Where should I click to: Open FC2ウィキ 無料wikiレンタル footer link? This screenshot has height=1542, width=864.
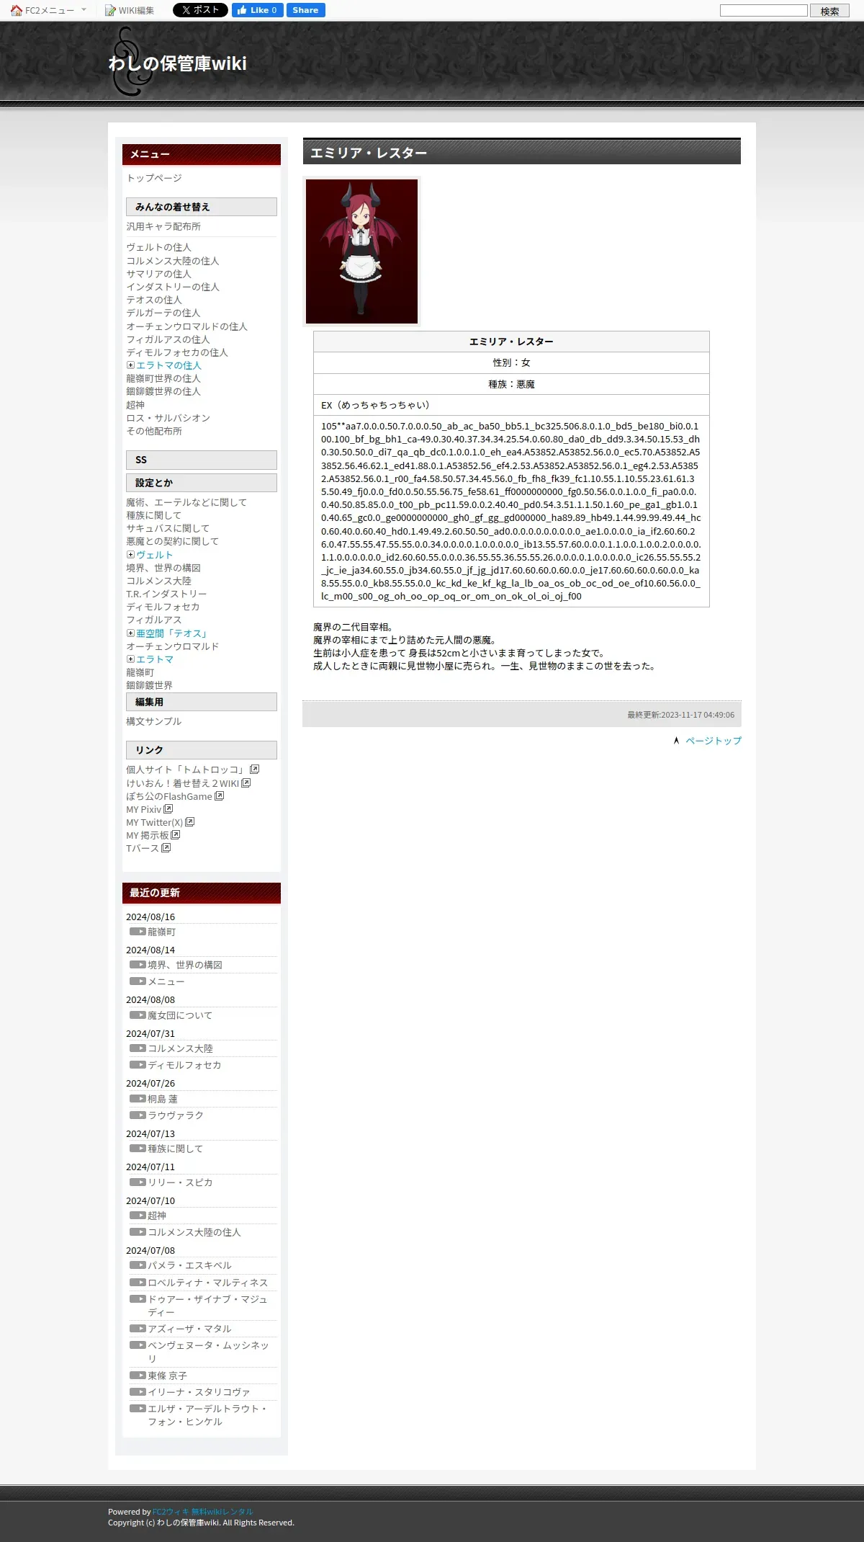pyautogui.click(x=203, y=1512)
